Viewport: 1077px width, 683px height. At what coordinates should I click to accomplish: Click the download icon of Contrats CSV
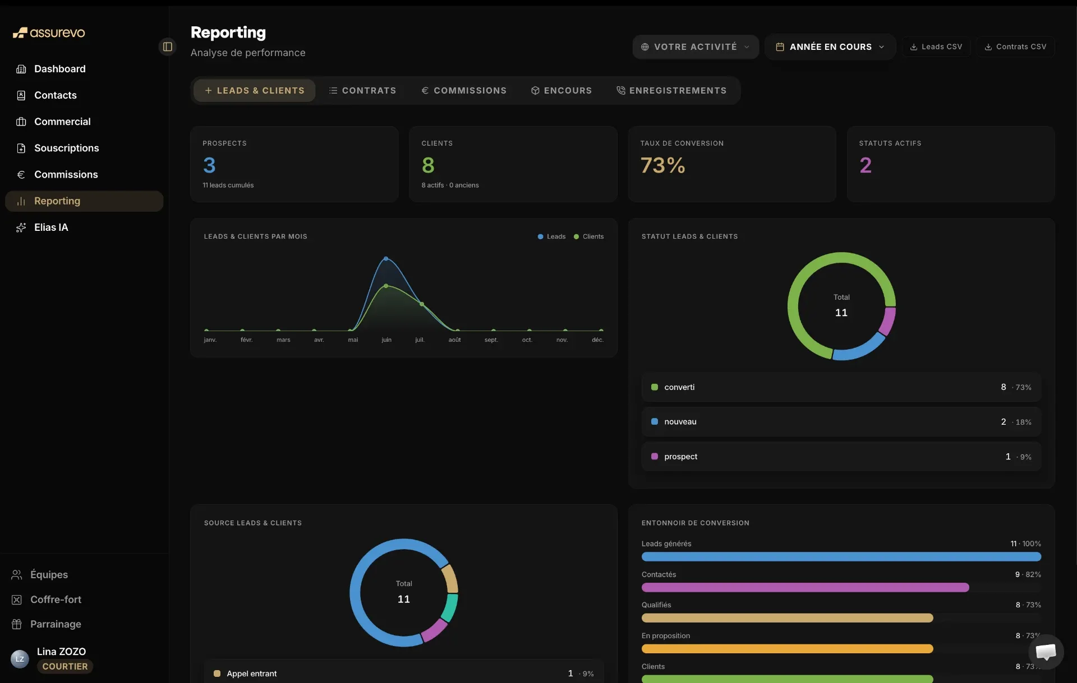click(x=988, y=47)
